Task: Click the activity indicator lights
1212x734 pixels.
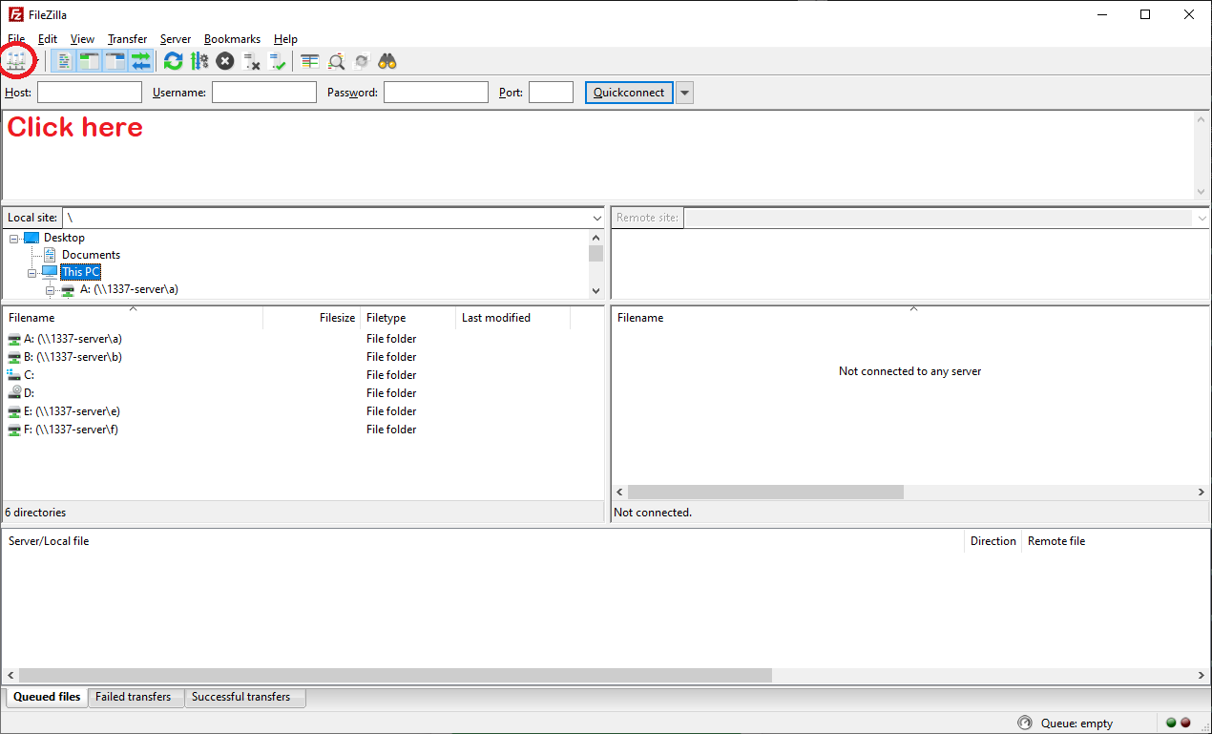Action: [x=1179, y=724]
